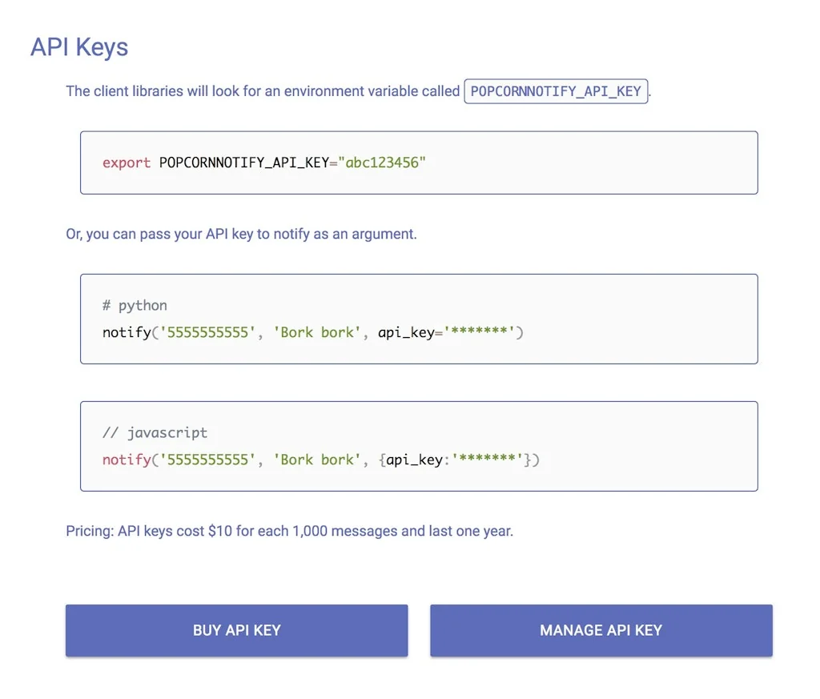
Task: Click the BUY API KEY button
Action: 236,630
